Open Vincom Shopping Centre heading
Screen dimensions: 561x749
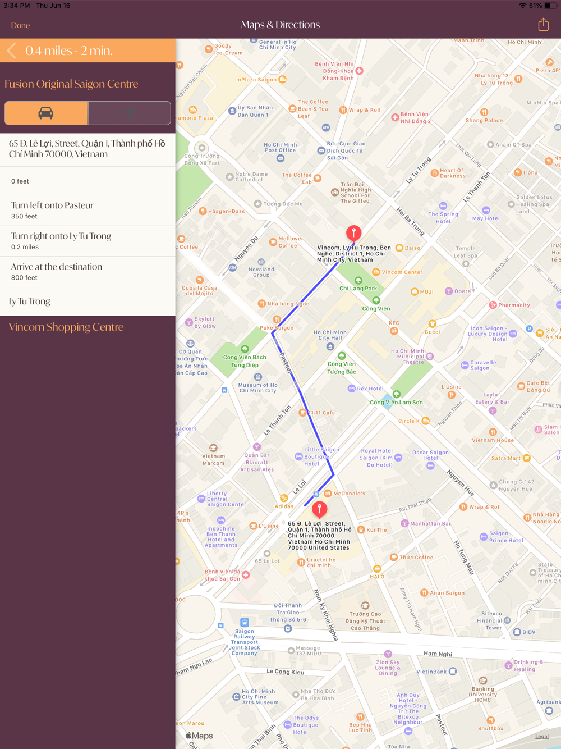66,327
